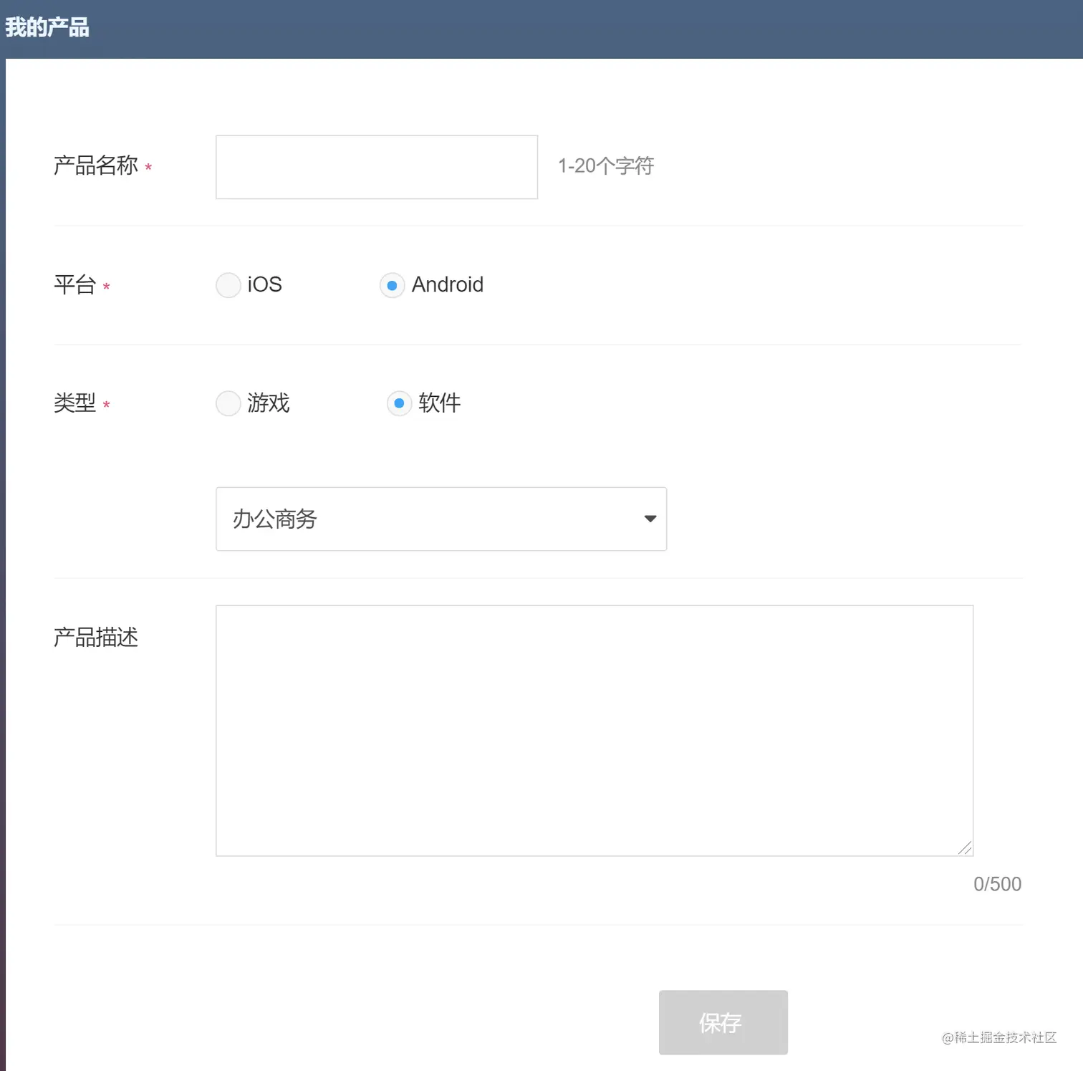Click inside the 产品描述 description textarea
This screenshot has width=1083, height=1071.
point(593,730)
